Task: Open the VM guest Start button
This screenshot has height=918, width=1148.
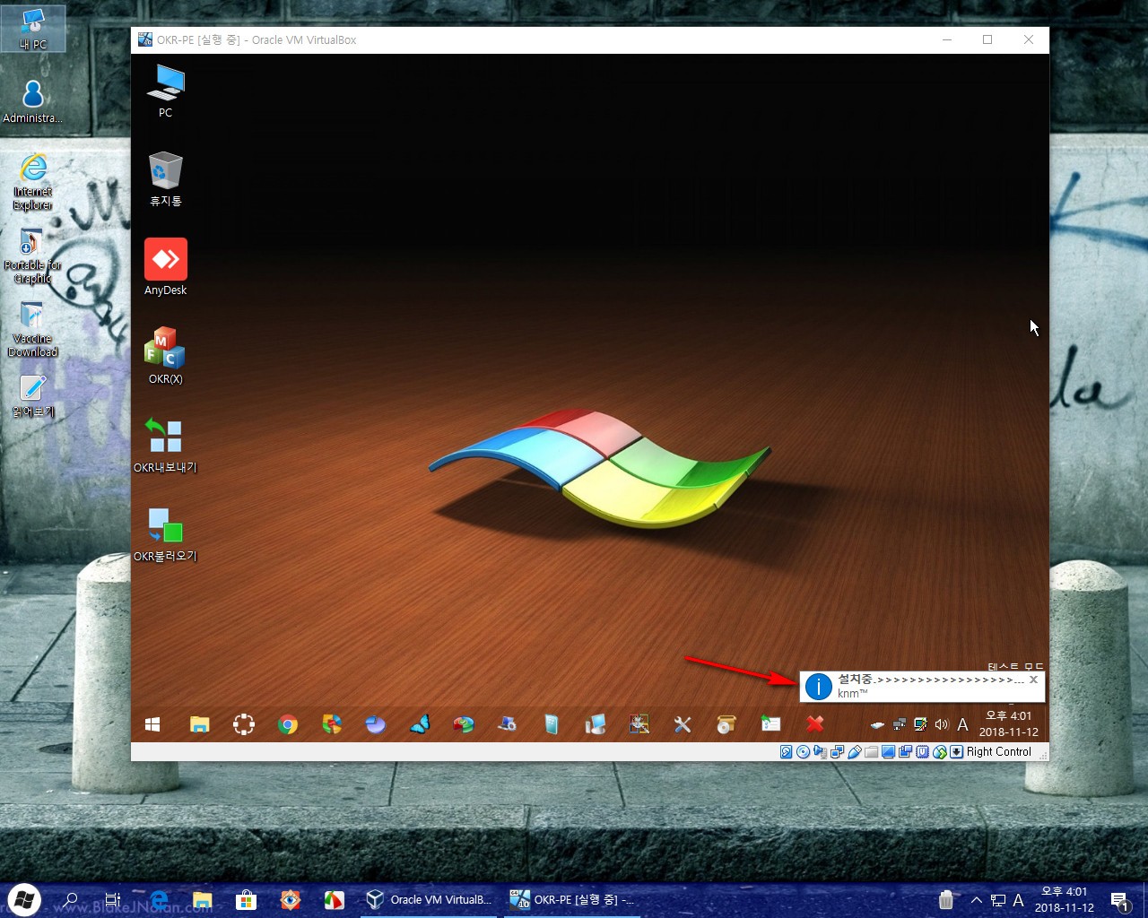Action: [152, 724]
